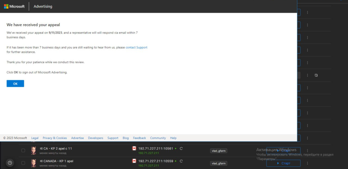This screenshot has width=348, height=169.
Task: Open the Feedback footer link
Action: coord(140,138)
